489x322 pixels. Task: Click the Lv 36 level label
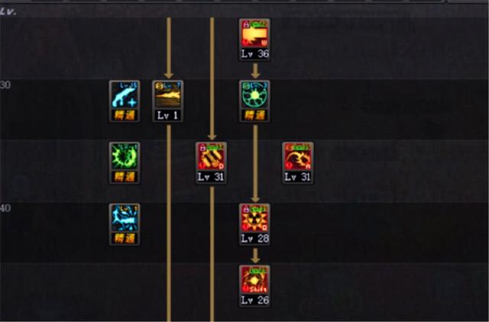254,54
